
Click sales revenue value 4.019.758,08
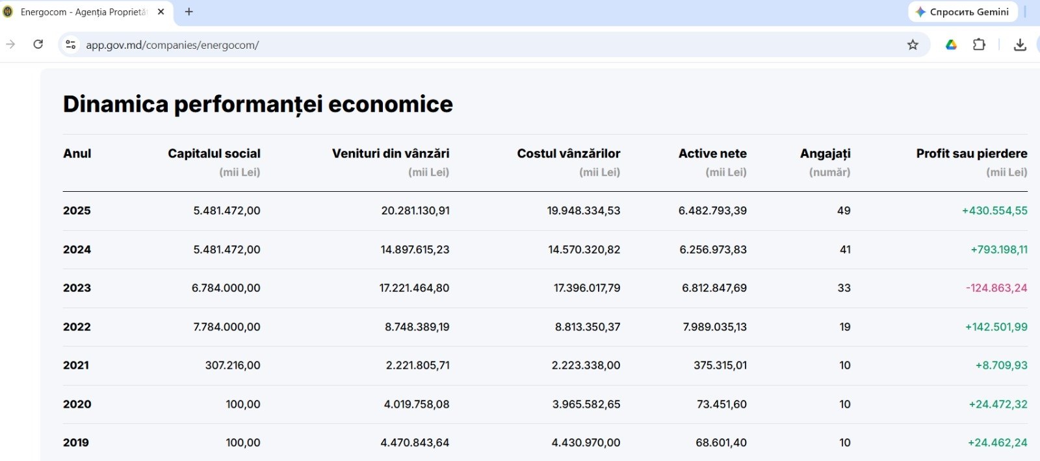[417, 404]
